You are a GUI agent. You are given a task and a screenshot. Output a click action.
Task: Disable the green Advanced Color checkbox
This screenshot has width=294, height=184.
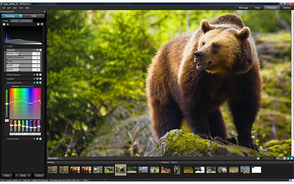pyautogui.click(x=40, y=82)
